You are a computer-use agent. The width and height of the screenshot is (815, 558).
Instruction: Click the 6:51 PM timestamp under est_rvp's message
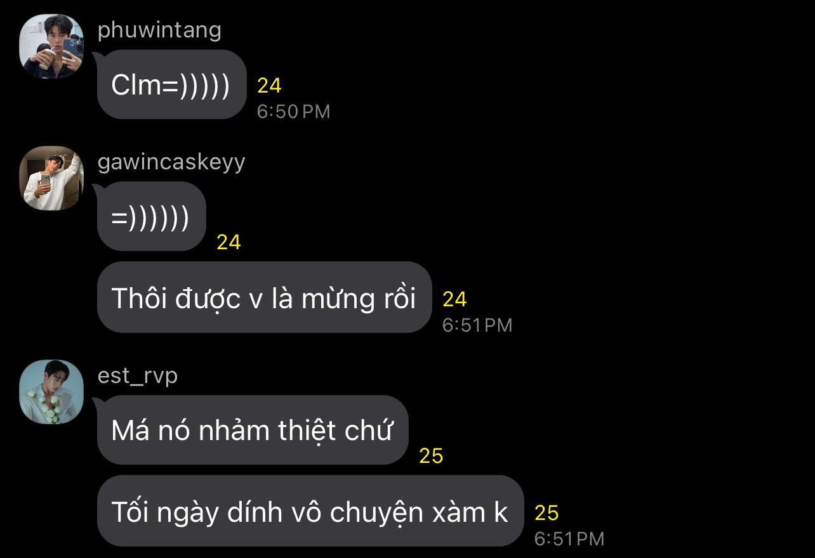pos(569,539)
